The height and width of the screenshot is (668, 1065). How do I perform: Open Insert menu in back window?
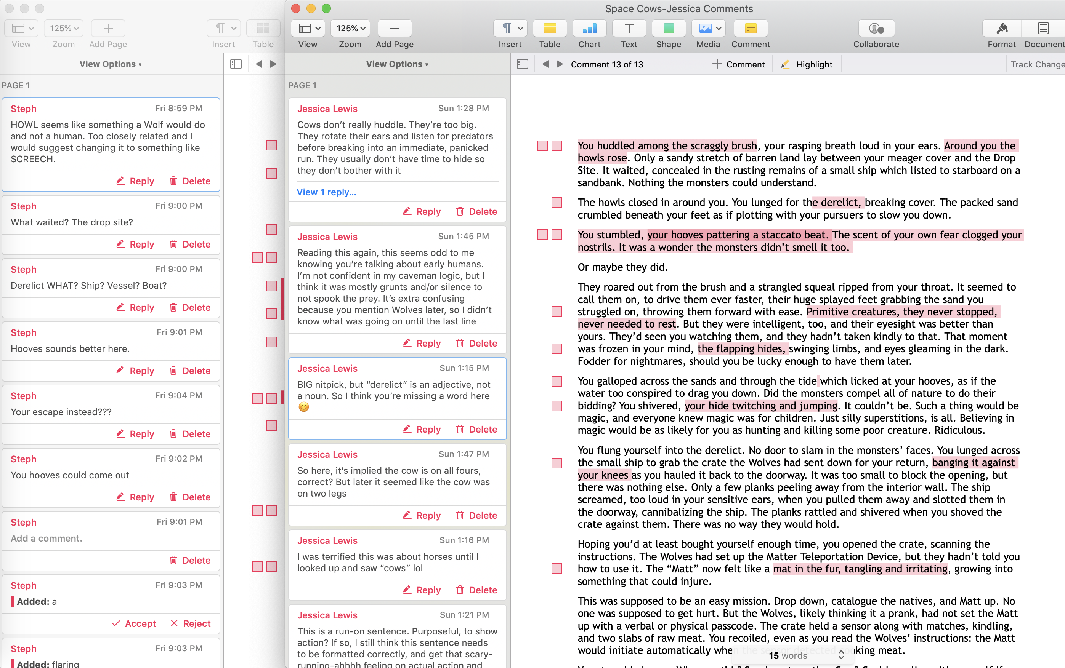point(223,28)
